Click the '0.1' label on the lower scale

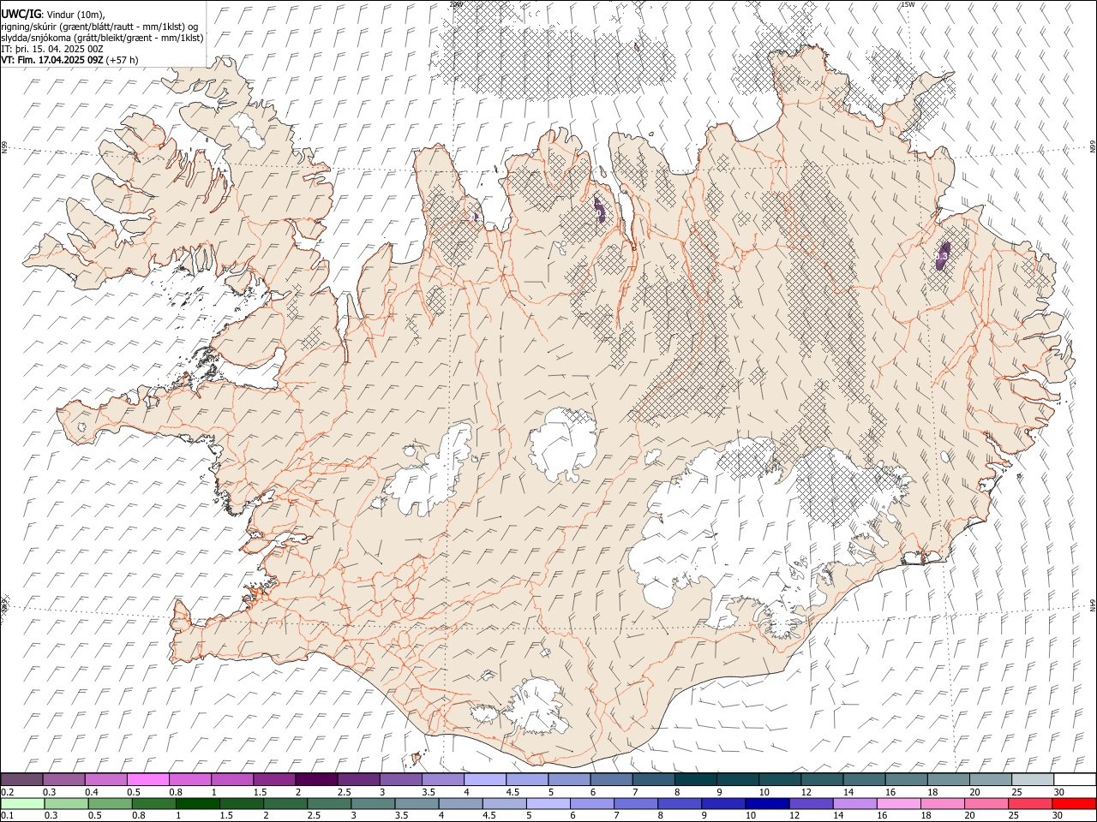coord(7,816)
